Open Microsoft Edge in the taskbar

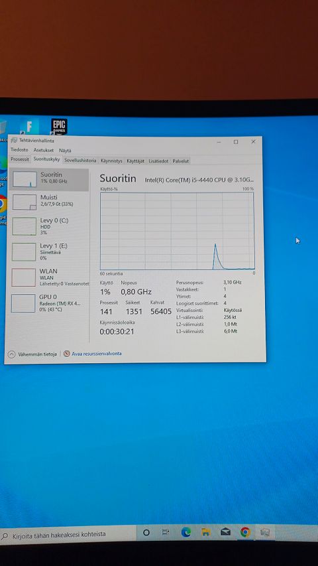click(x=186, y=532)
